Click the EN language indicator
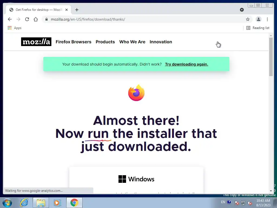The image size is (277, 208). pos(223,202)
